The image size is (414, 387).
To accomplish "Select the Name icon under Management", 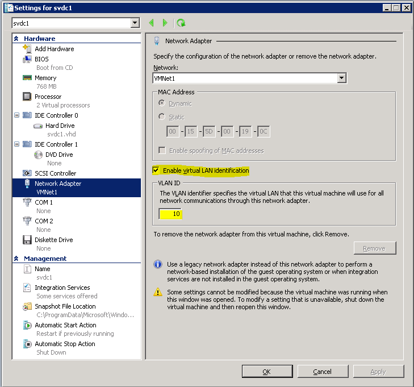I will pyautogui.click(x=27, y=269).
